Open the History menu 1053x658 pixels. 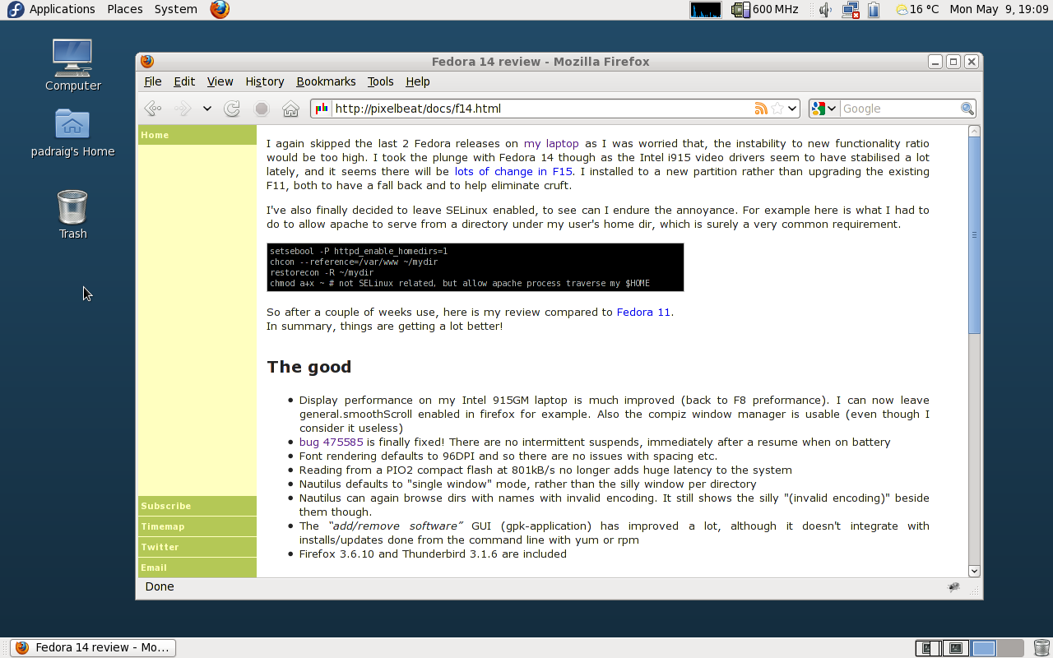pos(264,81)
